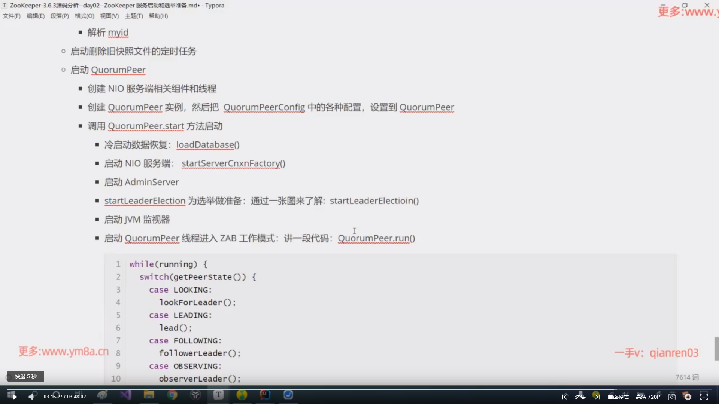Viewport: 719px width, 404px height.
Task: Click the 快退 5 秒 rewind button
Action: coord(26,376)
